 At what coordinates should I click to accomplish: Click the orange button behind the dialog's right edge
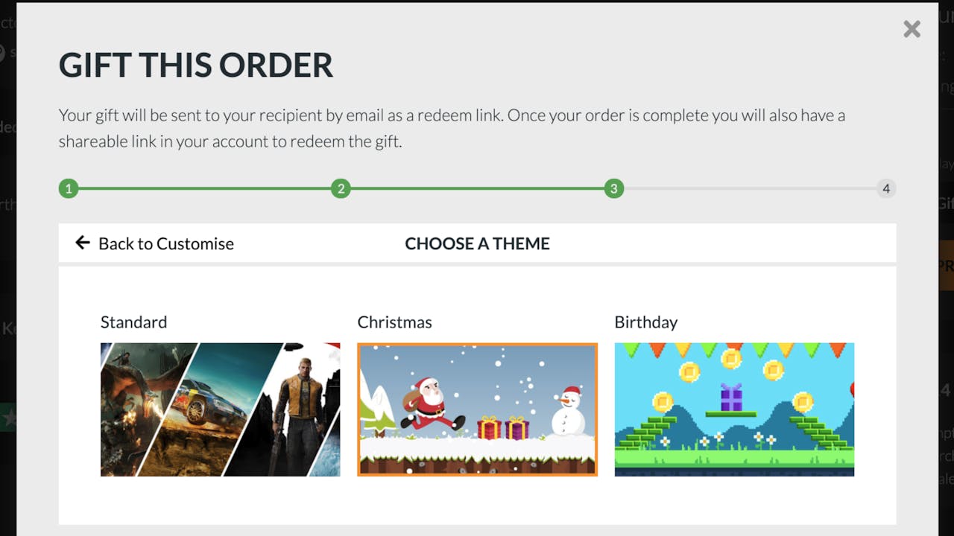(x=945, y=265)
